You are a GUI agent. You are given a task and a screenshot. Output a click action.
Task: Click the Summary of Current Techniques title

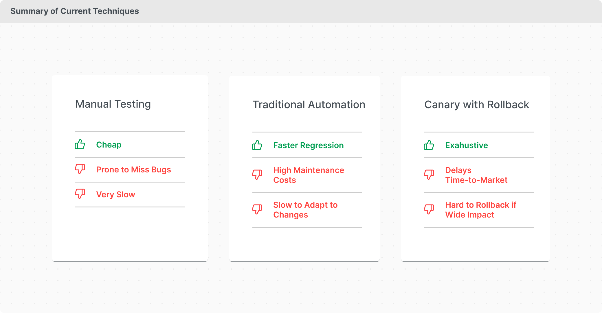(x=75, y=11)
